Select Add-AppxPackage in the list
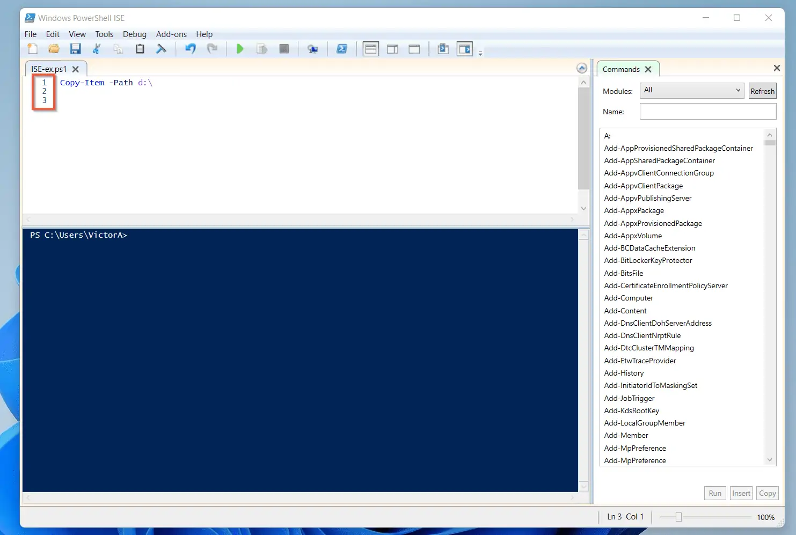796x535 pixels. coord(634,210)
